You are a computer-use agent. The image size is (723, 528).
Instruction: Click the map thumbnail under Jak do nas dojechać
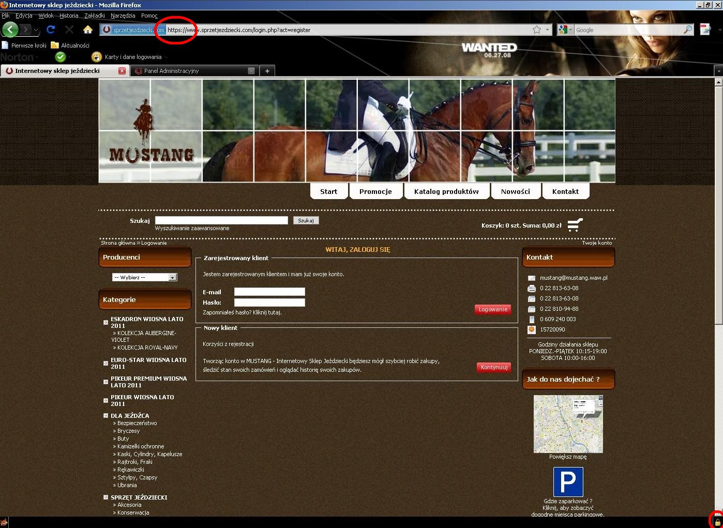(568, 424)
